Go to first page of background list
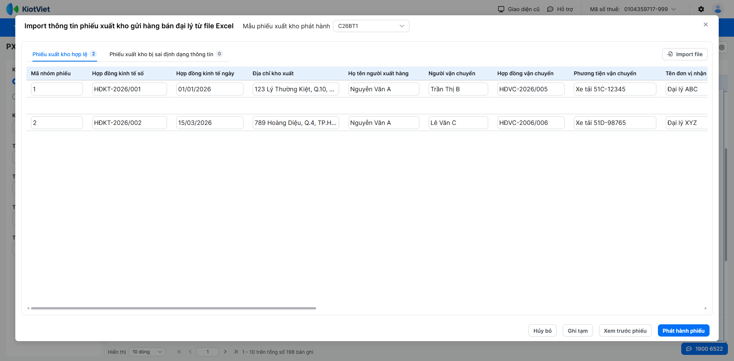 (x=179, y=352)
